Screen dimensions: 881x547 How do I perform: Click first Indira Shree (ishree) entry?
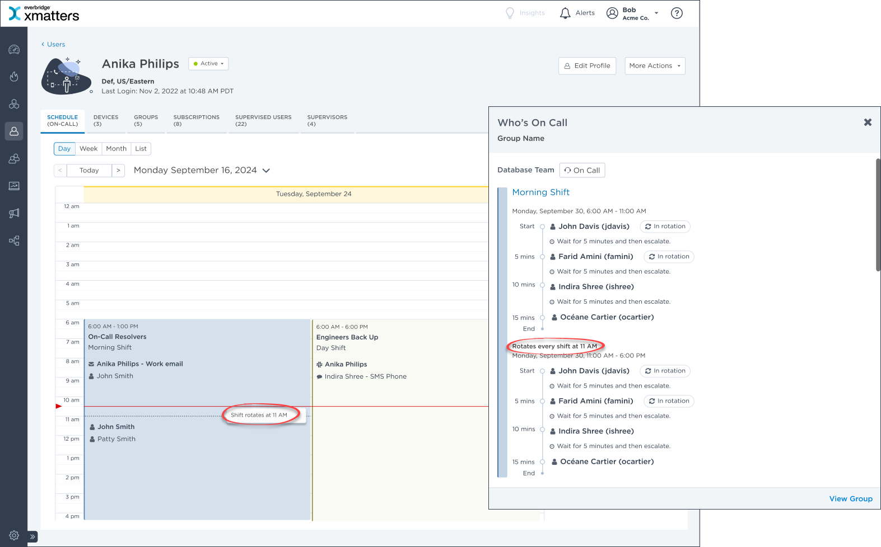pos(592,287)
